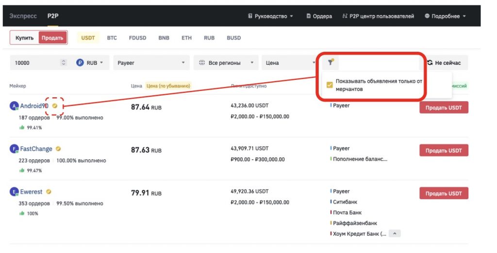497x253 pixels.
Task: Click the Руководство book icon
Action: click(x=250, y=16)
